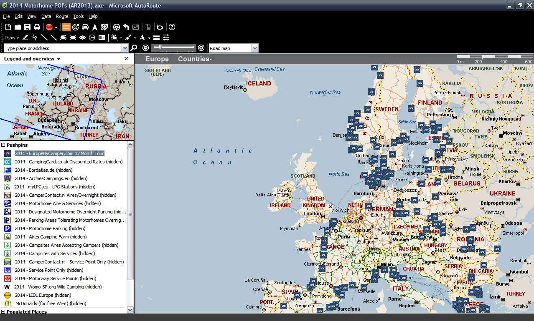Select the Oval shape tool
Screen dimensions: 534x321
tap(83, 38)
